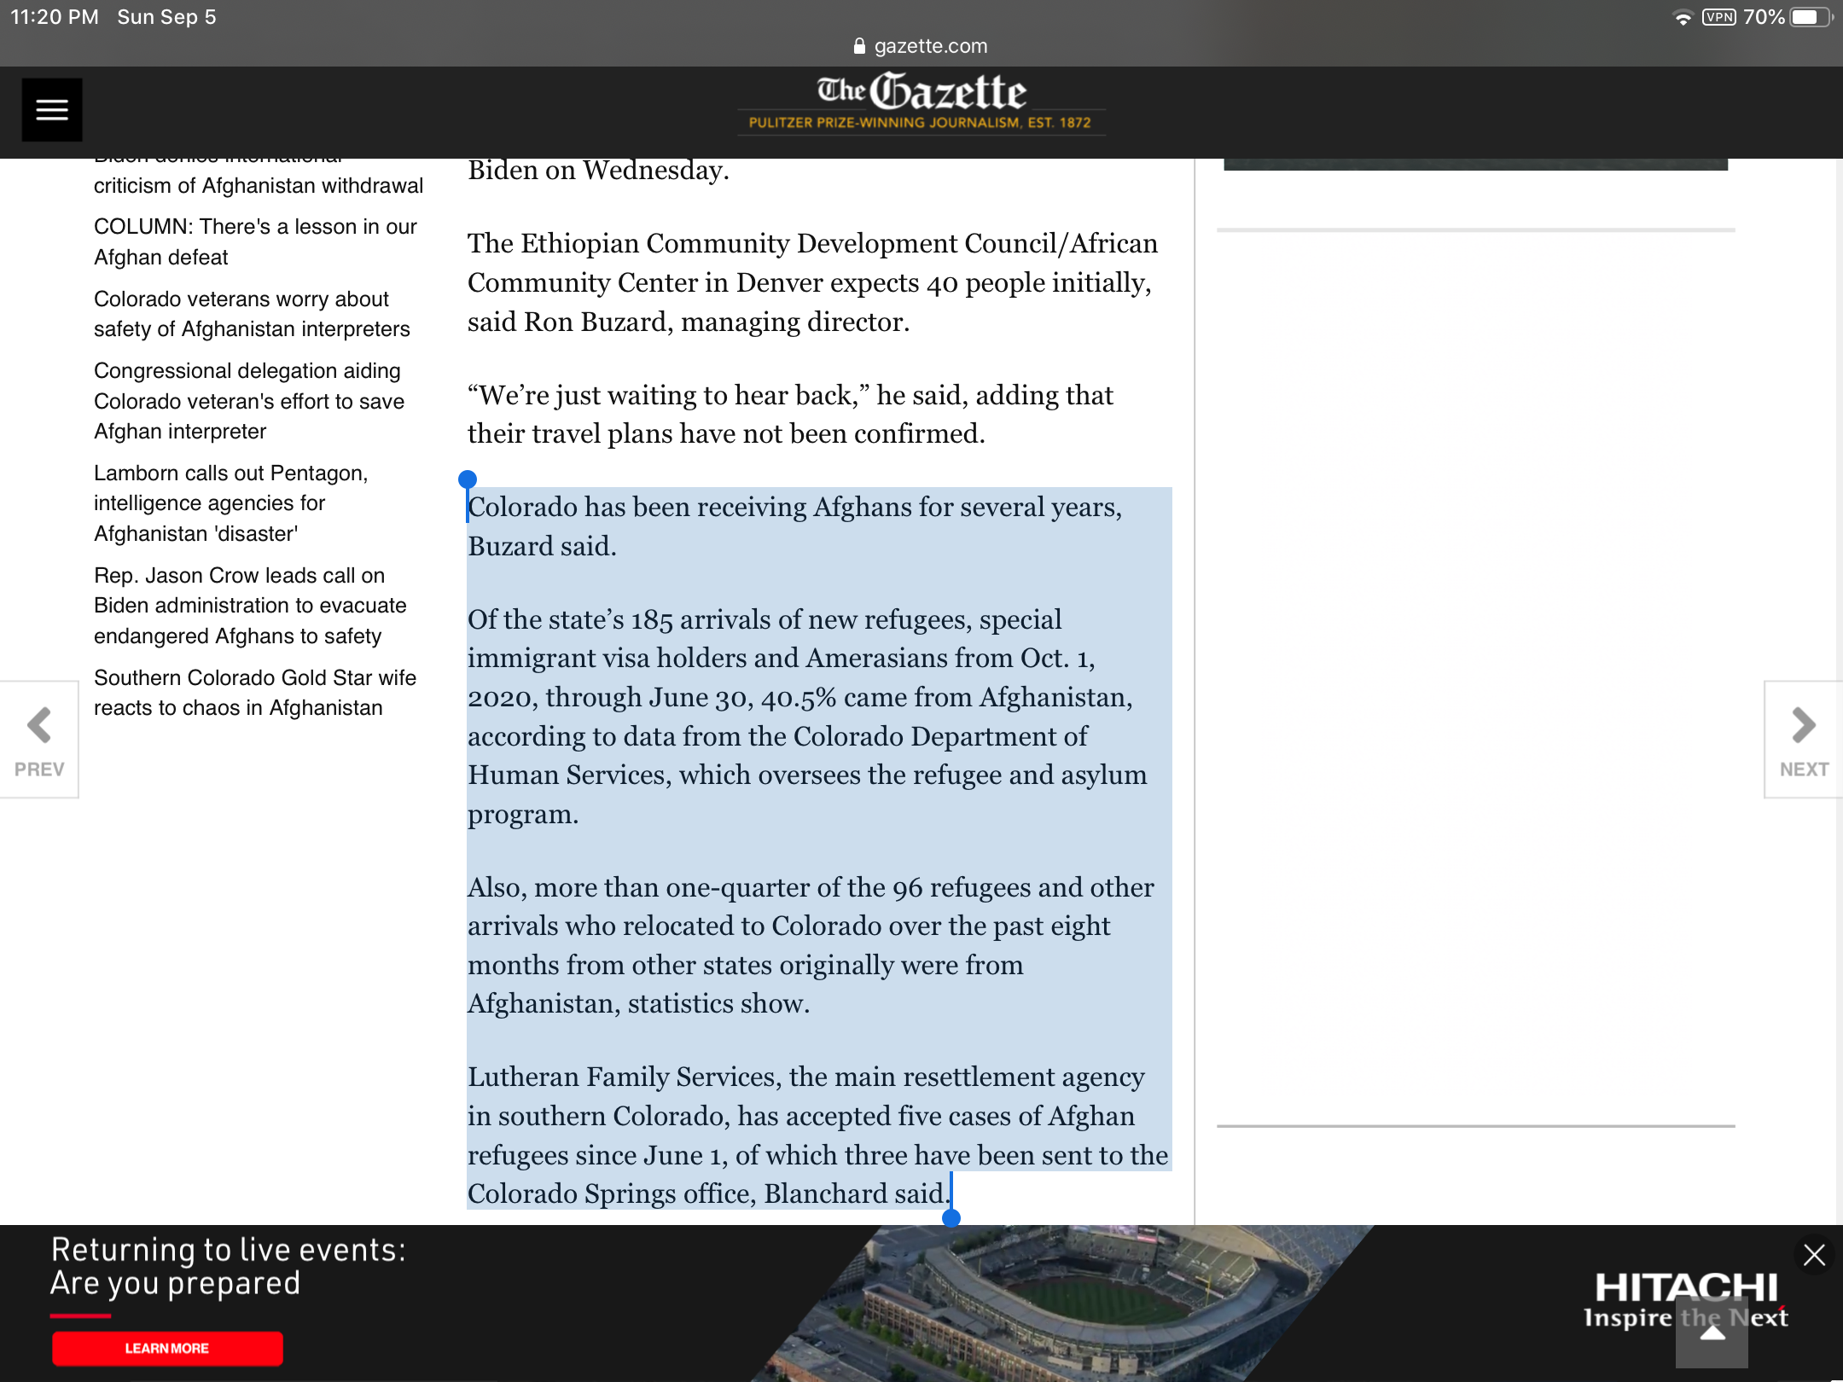Open 'Southern Colorado Gold Star wife' link

[255, 693]
